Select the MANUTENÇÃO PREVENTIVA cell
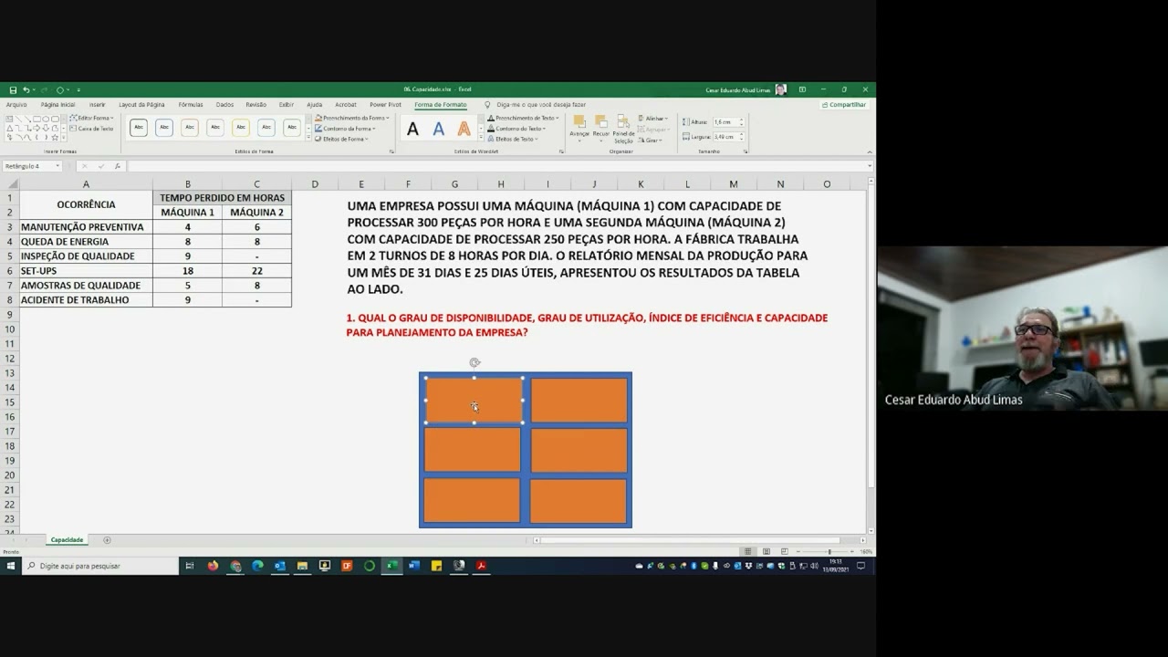This screenshot has width=1168, height=657. click(86, 227)
